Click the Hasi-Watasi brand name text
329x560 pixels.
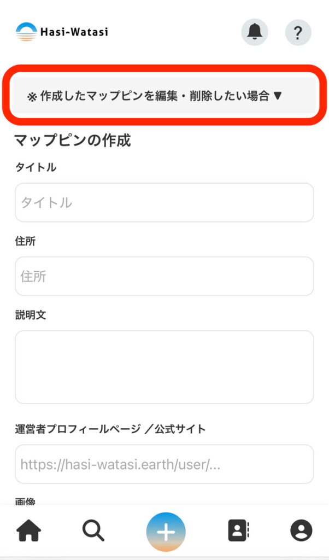[x=74, y=32]
